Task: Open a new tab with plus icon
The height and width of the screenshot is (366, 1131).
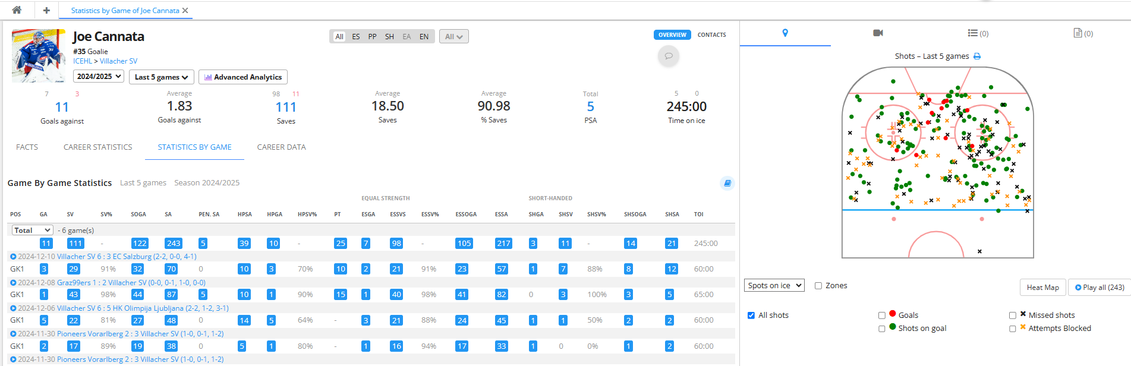Action: tap(46, 10)
